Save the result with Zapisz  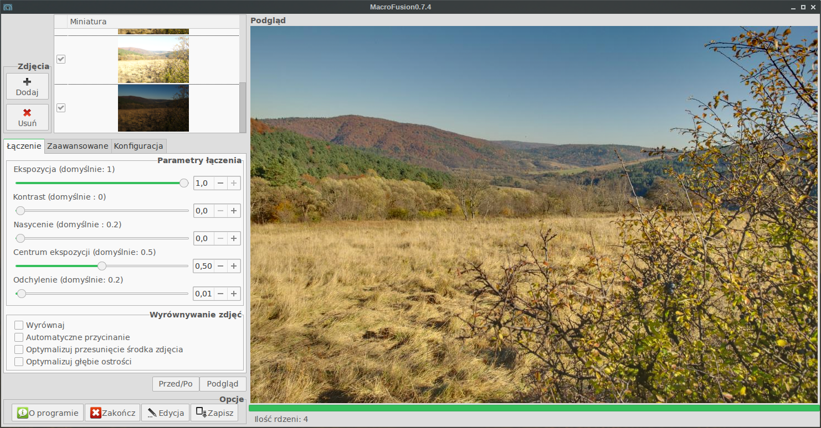point(214,413)
